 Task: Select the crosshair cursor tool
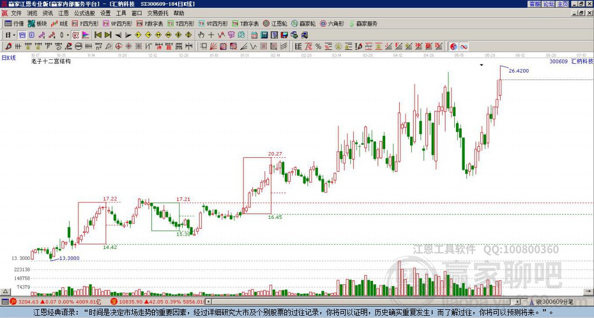pyautogui.click(x=211, y=35)
